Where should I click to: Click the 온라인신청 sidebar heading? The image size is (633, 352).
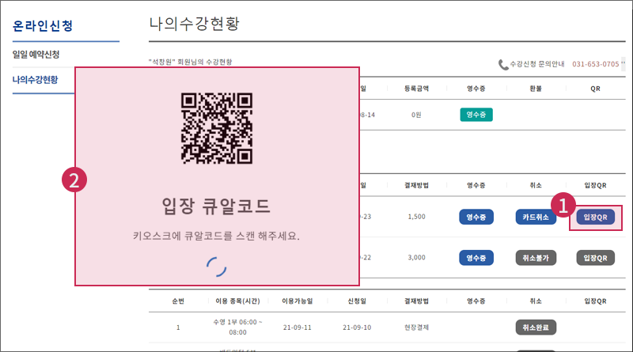tap(43, 26)
